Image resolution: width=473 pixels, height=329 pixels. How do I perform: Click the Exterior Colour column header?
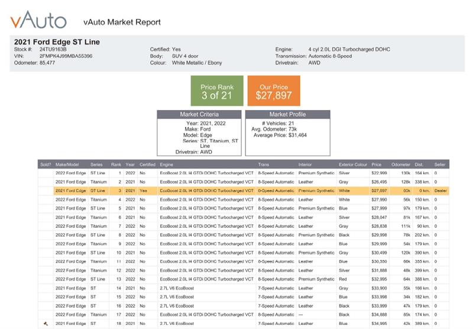tap(353, 164)
